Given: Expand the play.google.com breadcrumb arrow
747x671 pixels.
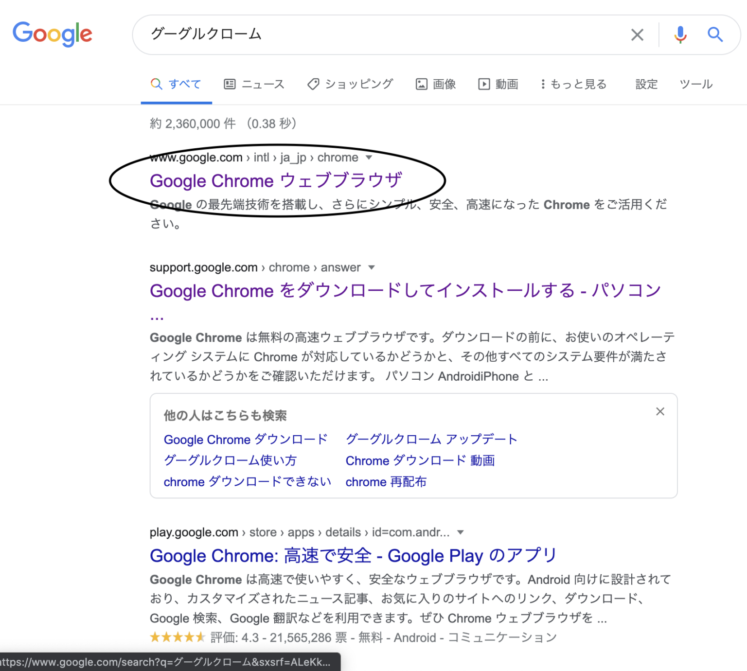Looking at the screenshot, I should tap(461, 532).
